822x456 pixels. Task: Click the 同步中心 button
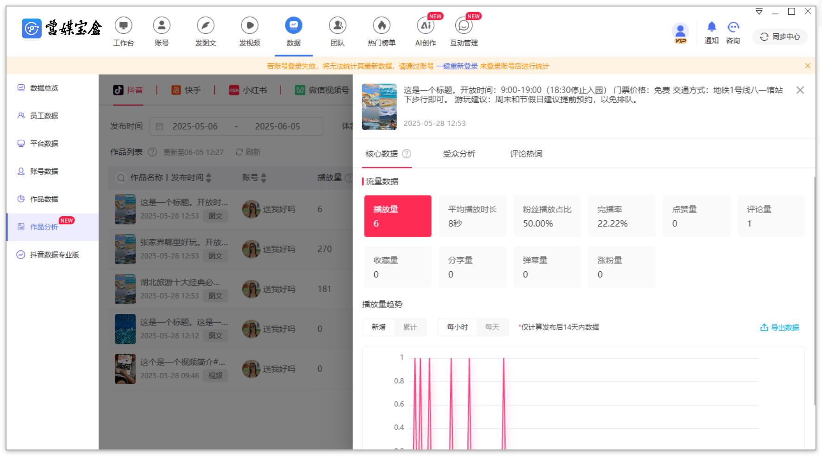click(x=780, y=37)
